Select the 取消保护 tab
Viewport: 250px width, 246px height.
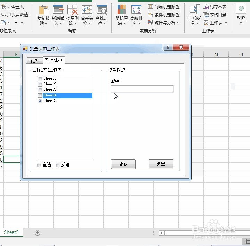click(54, 60)
